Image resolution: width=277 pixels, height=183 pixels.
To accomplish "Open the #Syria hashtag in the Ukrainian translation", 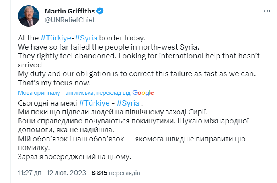I will coord(123,103).
